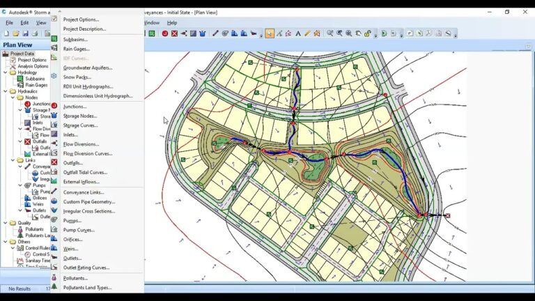535x301 pixels.
Task: Select Orifices in the data tree
Action: pos(40,198)
